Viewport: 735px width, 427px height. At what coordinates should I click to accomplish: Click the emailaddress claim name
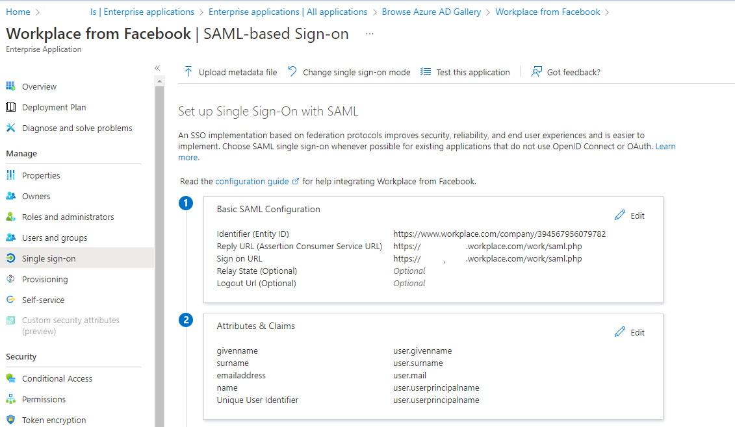pos(241,376)
